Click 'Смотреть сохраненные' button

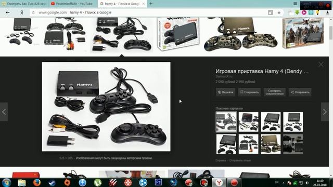click(274, 92)
